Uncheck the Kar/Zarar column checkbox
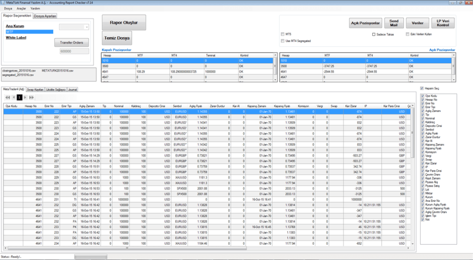Viewport: 473px width, 260px height. point(423,163)
